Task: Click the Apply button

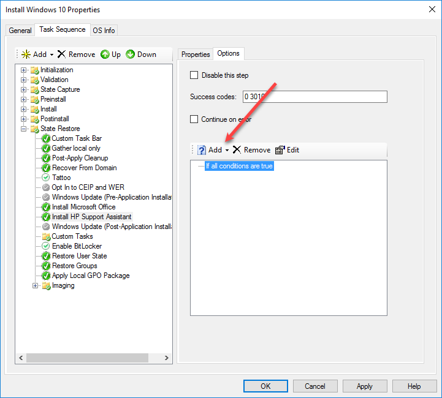Action: [365, 386]
